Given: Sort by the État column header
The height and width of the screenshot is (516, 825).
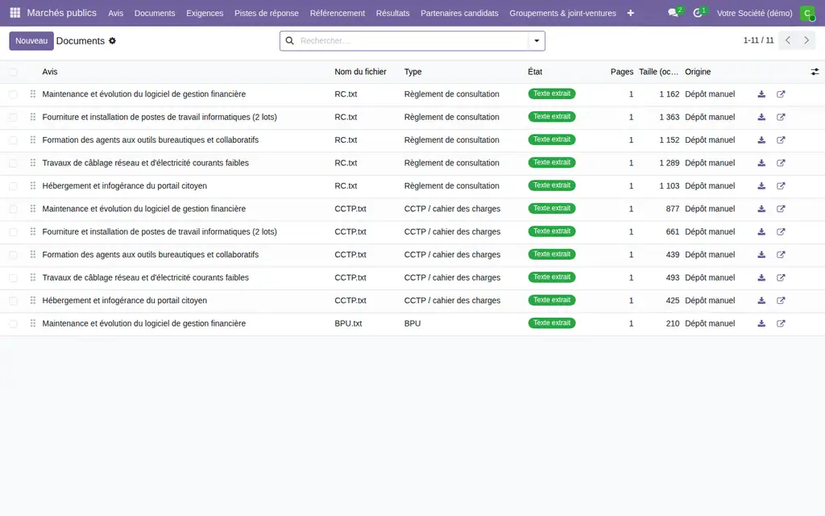Looking at the screenshot, I should point(535,72).
